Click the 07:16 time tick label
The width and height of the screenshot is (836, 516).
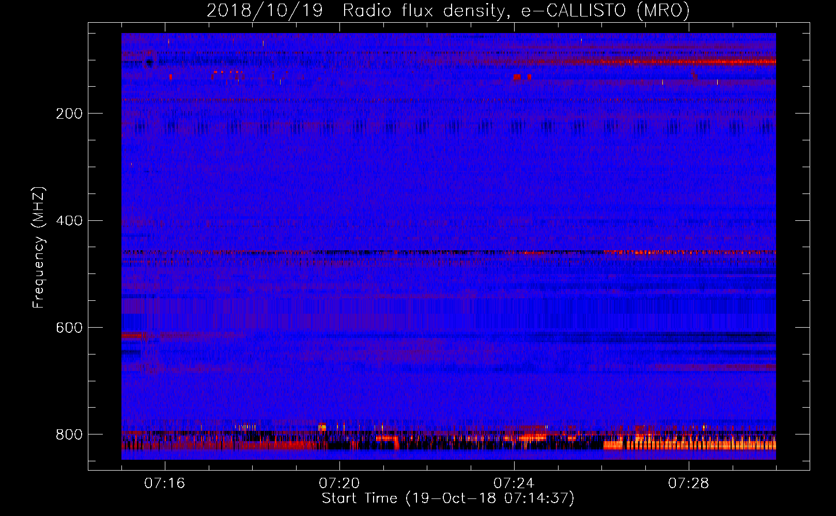[x=164, y=483]
